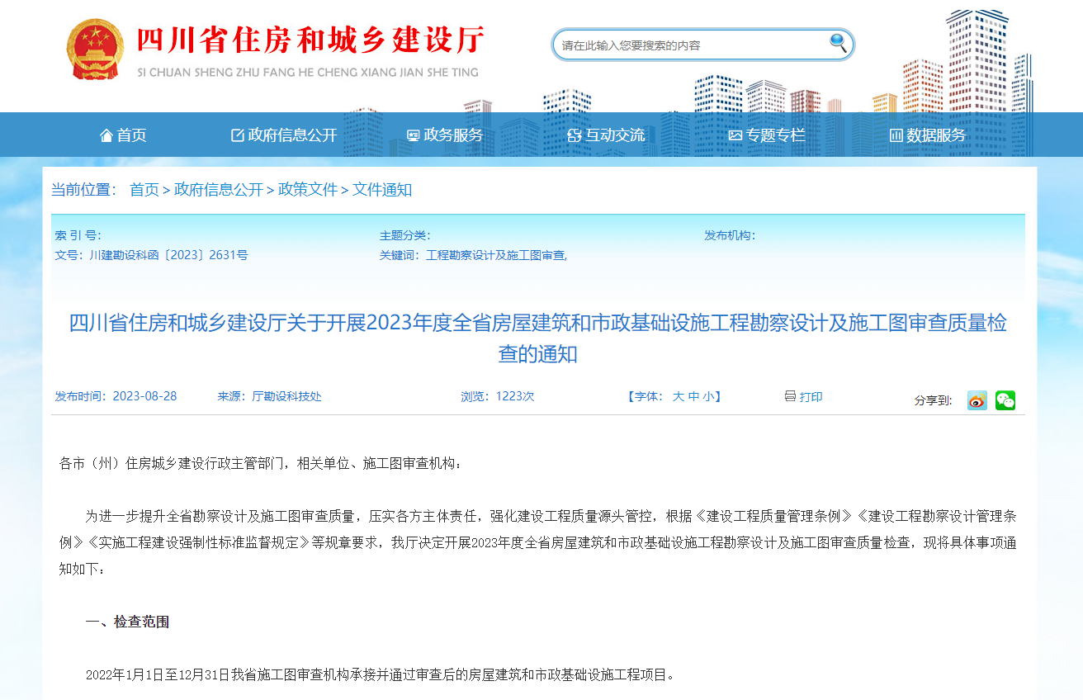The width and height of the screenshot is (1083, 700).
Task: Click the 政务服务 monitor icon
Action: (x=412, y=135)
